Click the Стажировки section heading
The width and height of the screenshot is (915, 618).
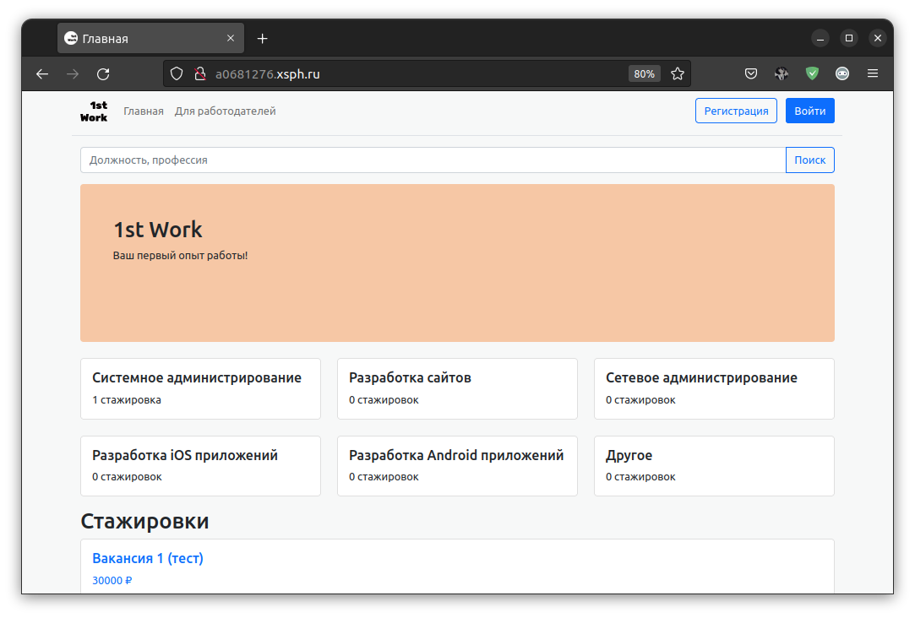144,521
